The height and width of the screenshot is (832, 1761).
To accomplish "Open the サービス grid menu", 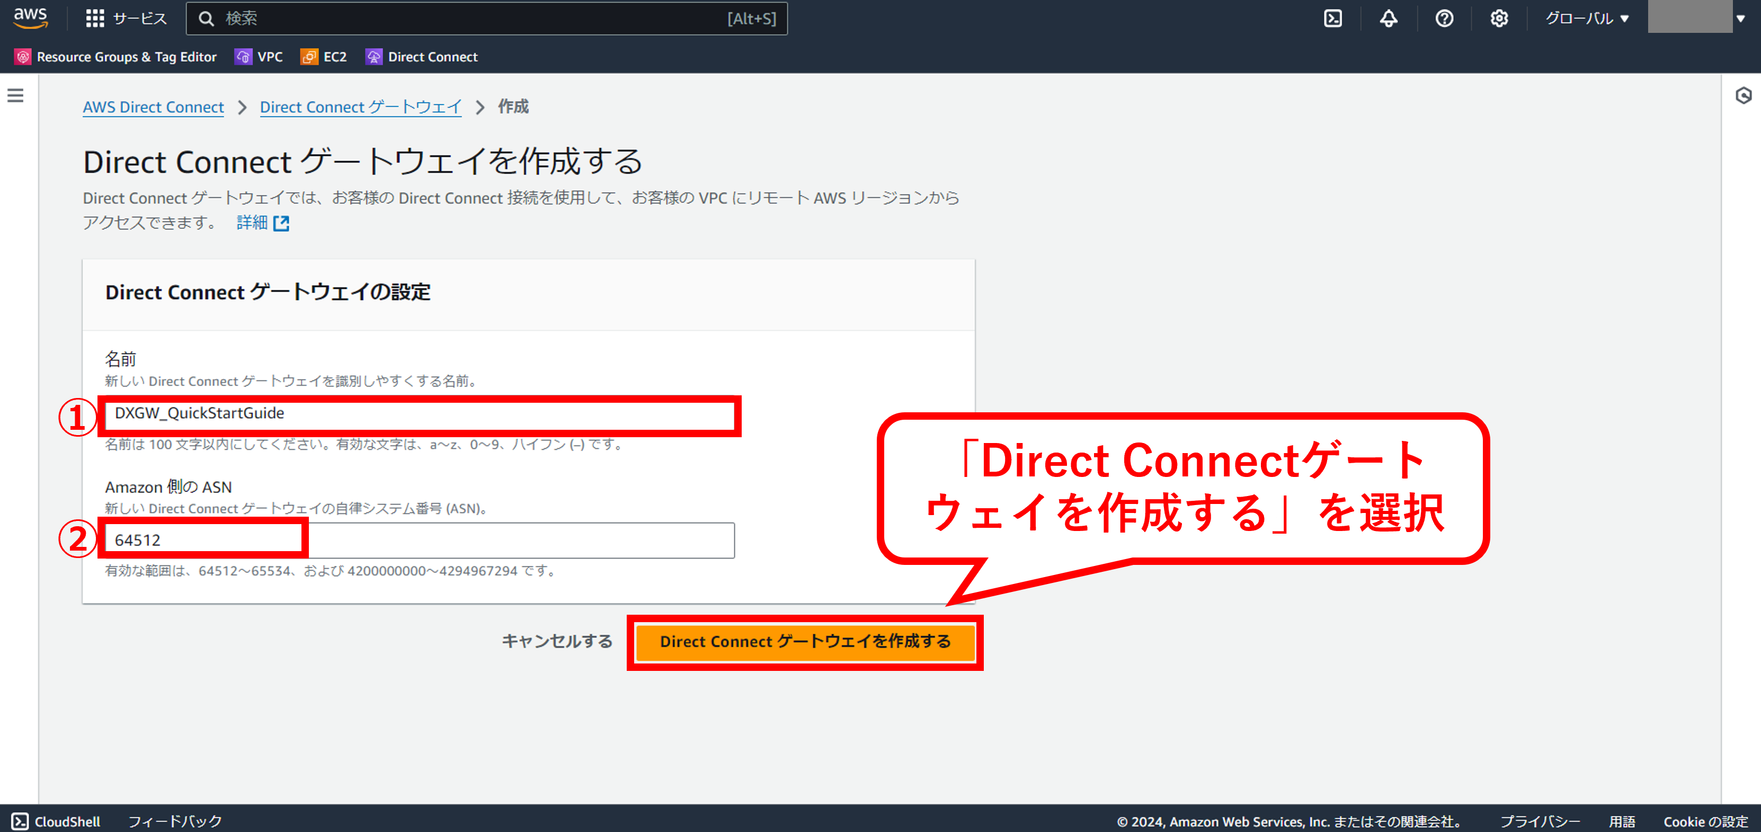I will coord(126,19).
